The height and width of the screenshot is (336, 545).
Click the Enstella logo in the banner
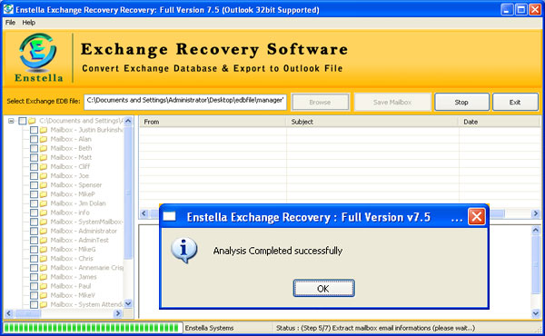(38, 58)
